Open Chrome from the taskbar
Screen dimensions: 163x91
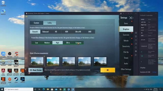(60, 89)
